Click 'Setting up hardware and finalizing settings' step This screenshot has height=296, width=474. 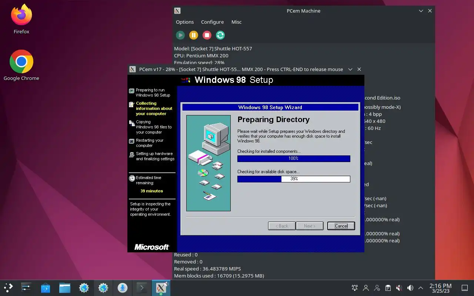tap(155, 156)
